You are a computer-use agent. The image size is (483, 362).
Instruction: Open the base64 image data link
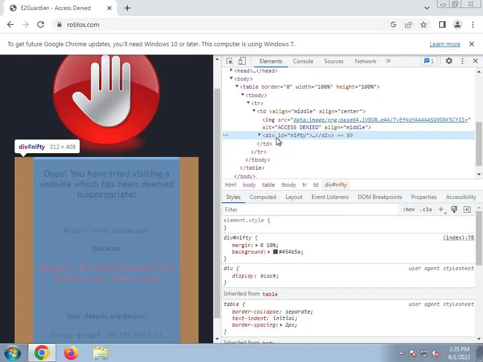click(381, 119)
